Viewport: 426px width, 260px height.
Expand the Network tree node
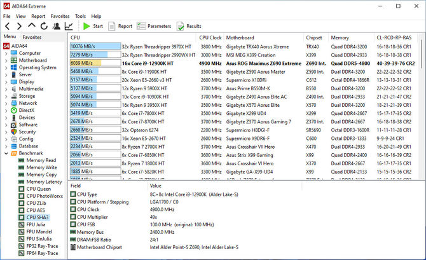pyautogui.click(x=6, y=103)
